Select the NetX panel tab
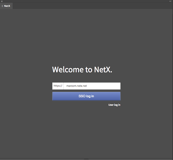The width and height of the screenshot is (173, 160). [6, 6]
